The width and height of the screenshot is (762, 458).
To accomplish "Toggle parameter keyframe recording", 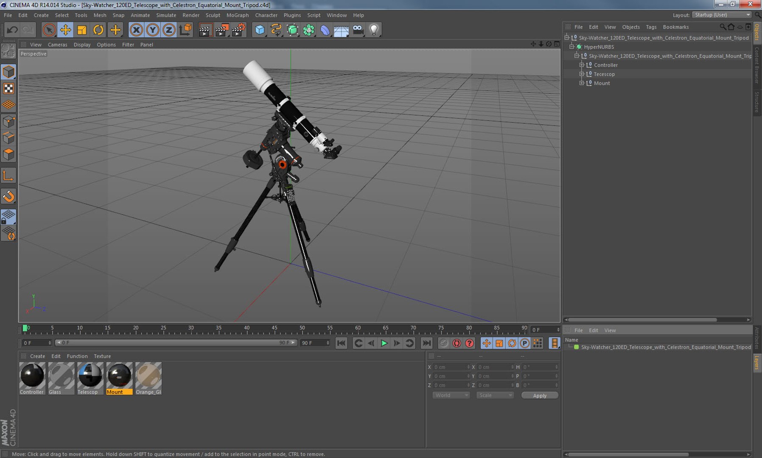I will 525,343.
